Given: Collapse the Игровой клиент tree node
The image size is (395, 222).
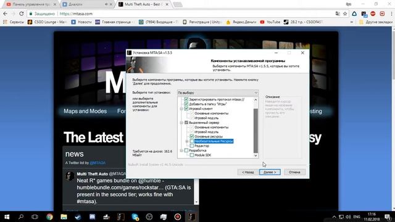Looking at the screenshot, I should (x=181, y=109).
